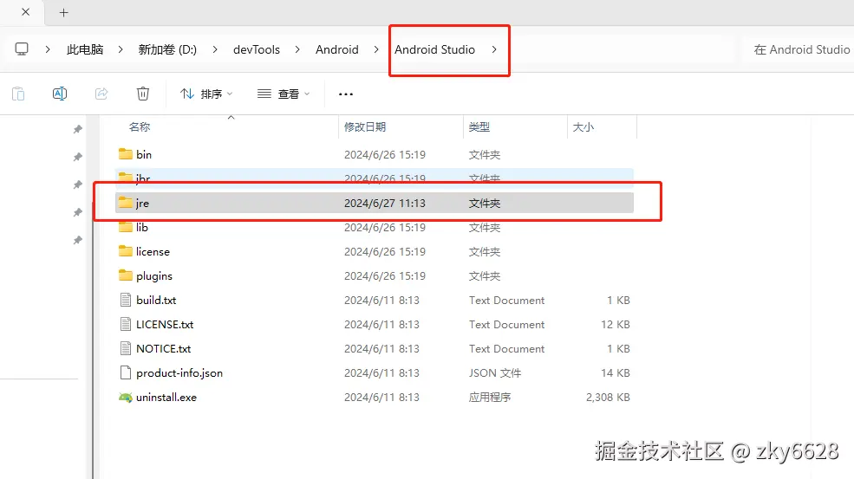Expand chevron after Android breadcrumb
This screenshot has width=854, height=479.
[x=376, y=49]
